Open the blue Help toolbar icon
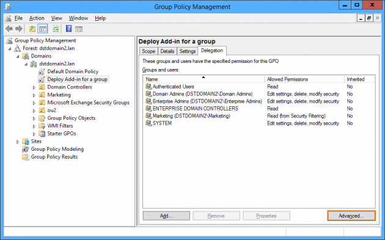Screen dimensions: 385x240 pos(68,29)
